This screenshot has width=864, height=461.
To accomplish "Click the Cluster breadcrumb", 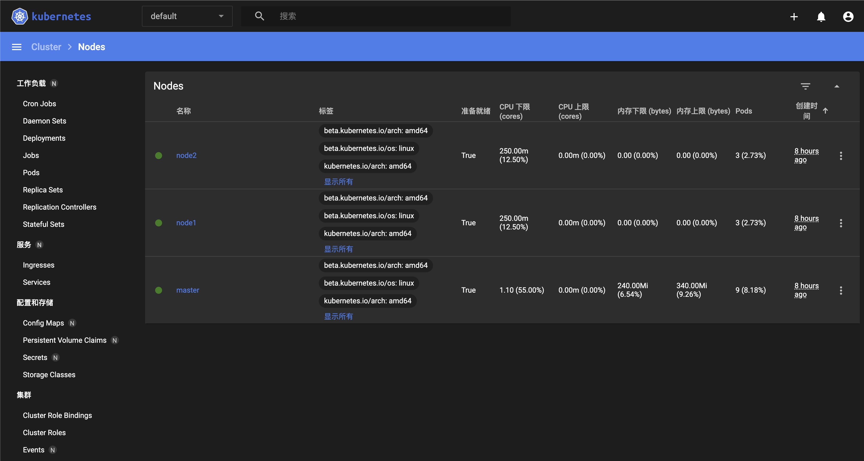I will [x=46, y=47].
